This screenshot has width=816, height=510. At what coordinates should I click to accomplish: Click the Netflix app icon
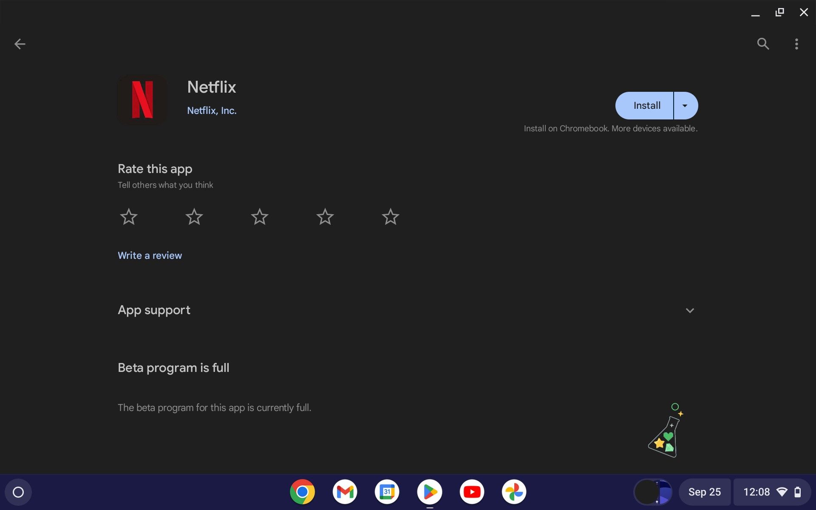pos(142,99)
